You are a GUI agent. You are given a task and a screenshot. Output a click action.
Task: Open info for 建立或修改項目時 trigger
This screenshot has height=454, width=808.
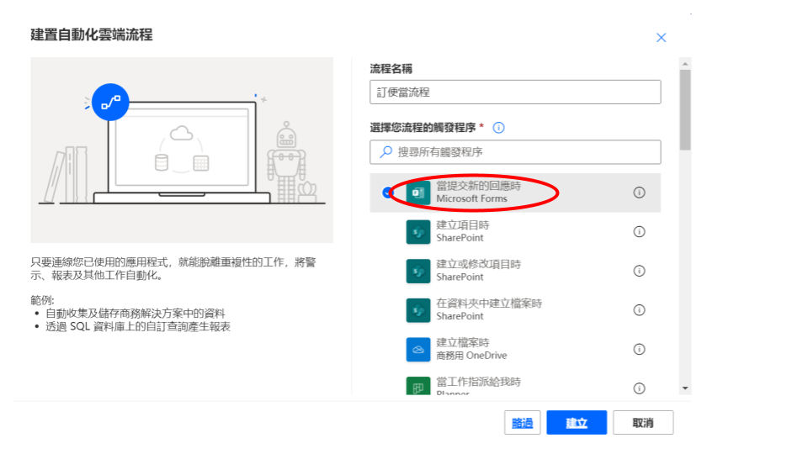coord(639,271)
